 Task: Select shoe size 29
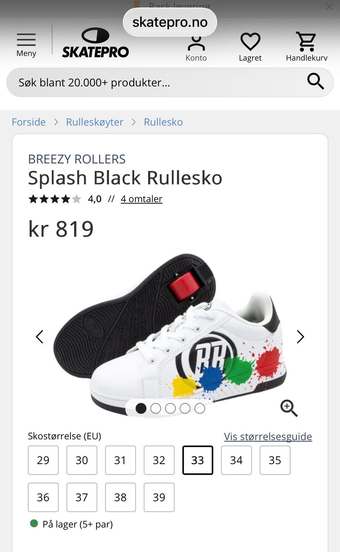tap(43, 460)
